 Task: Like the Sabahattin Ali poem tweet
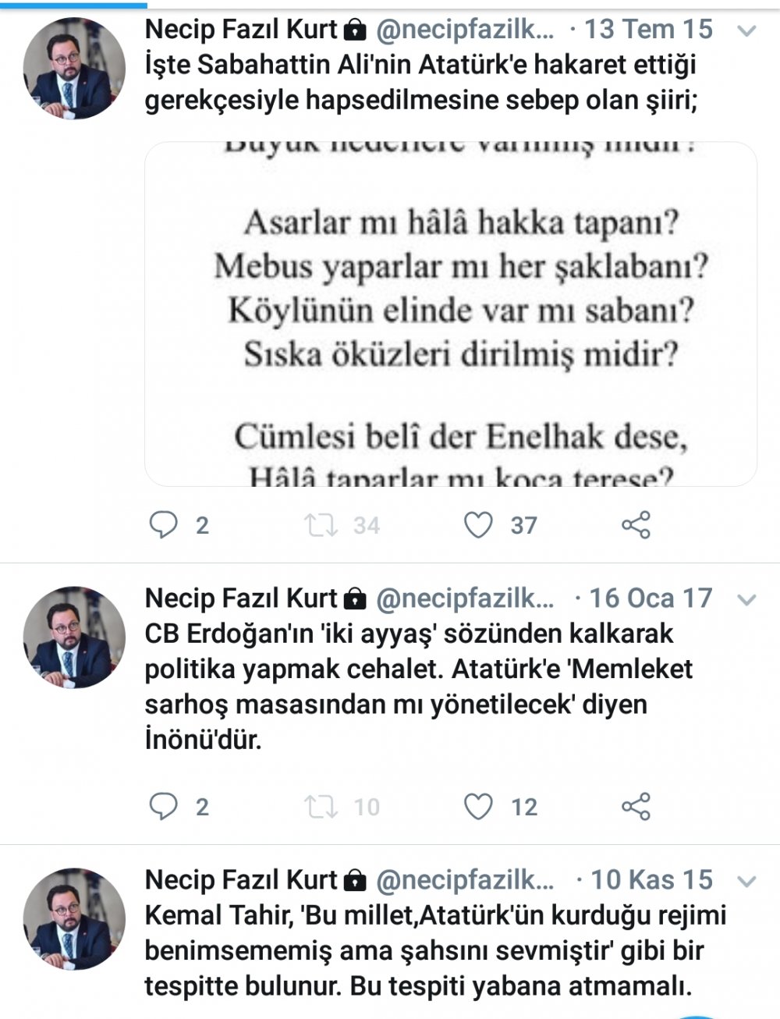click(478, 525)
